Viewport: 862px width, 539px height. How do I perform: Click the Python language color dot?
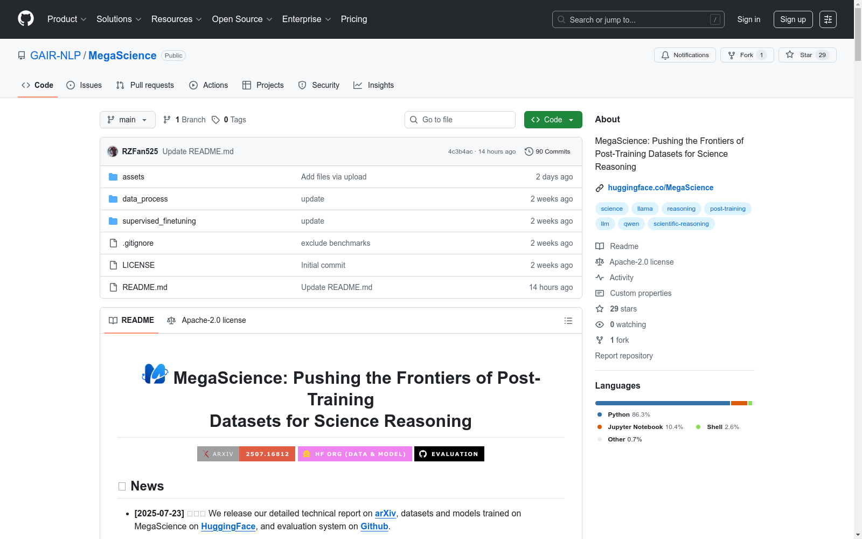point(600,414)
